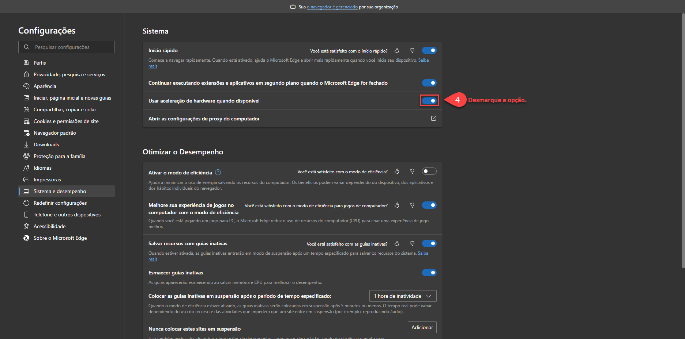Open proxy settings external link icon
Image resolution: width=685 pixels, height=339 pixels.
coord(434,118)
